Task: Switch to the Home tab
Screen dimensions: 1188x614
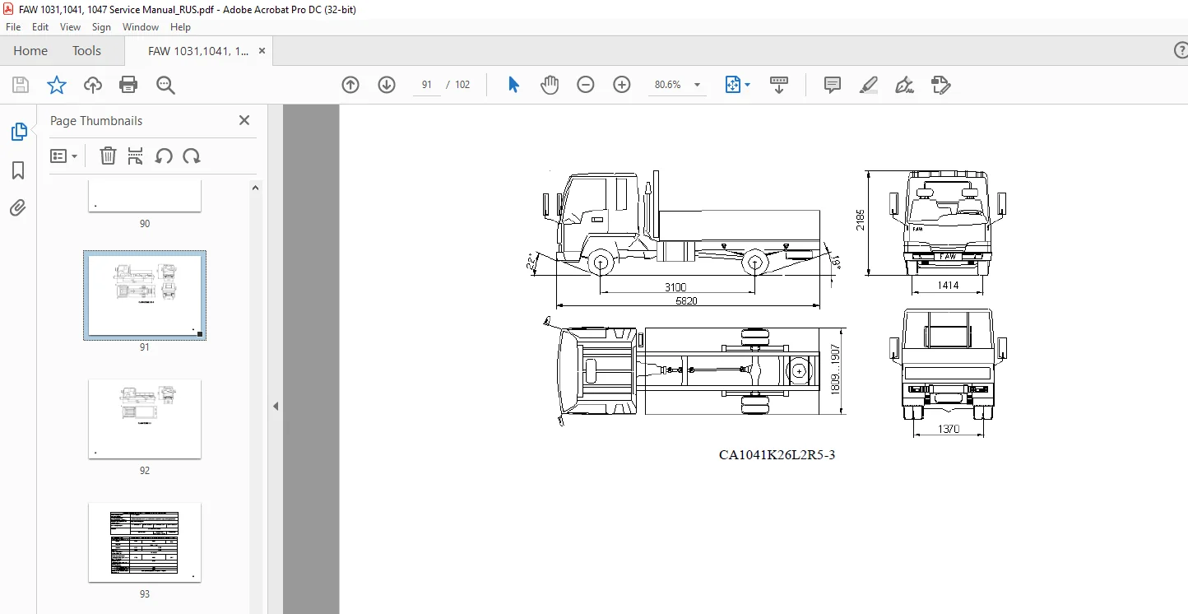Action: coord(30,51)
